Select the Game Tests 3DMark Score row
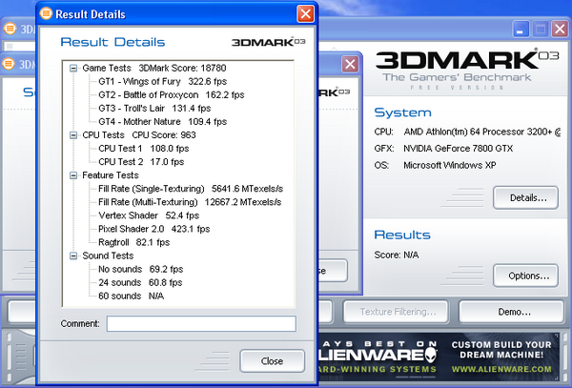The image size is (572, 388). click(153, 69)
